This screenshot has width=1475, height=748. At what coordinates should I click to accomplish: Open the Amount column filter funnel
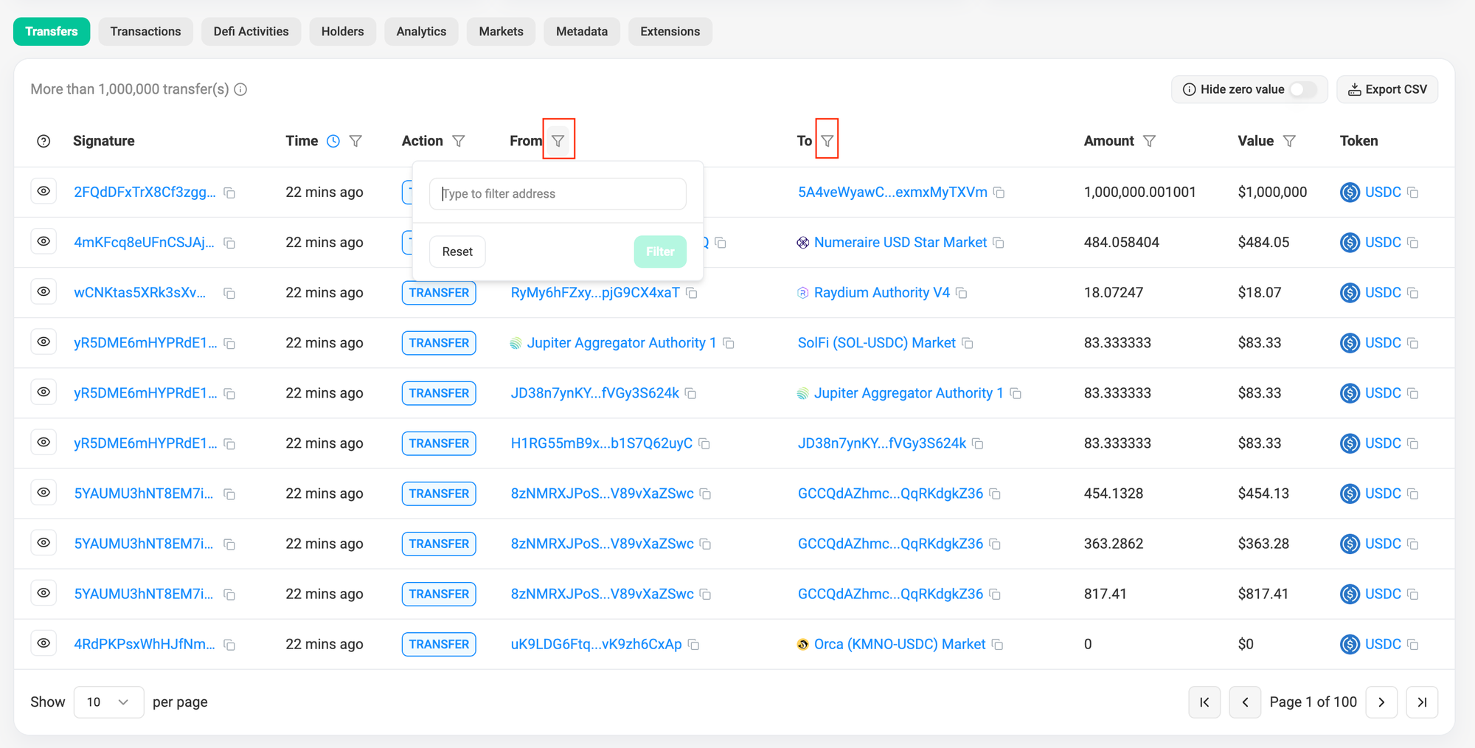[x=1149, y=141]
